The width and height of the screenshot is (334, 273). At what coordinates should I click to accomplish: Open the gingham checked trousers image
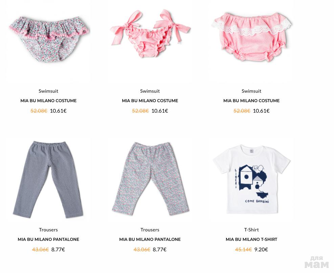pos(49,179)
